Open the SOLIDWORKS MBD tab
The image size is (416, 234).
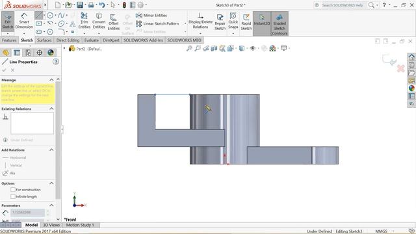click(184, 40)
